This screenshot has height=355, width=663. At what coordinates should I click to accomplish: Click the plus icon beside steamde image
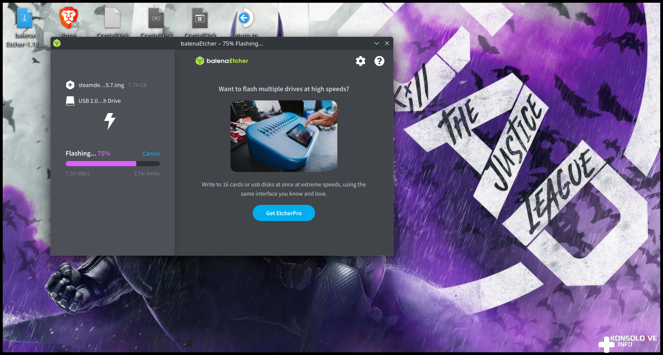click(70, 85)
